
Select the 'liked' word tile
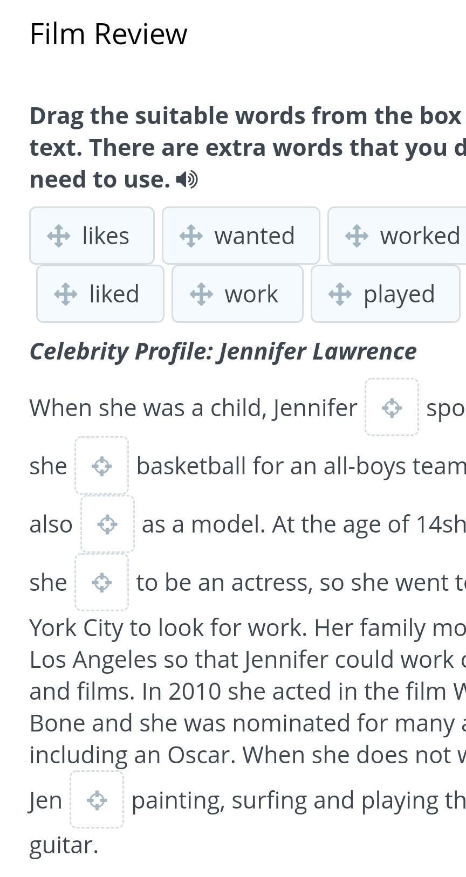pyautogui.click(x=100, y=294)
